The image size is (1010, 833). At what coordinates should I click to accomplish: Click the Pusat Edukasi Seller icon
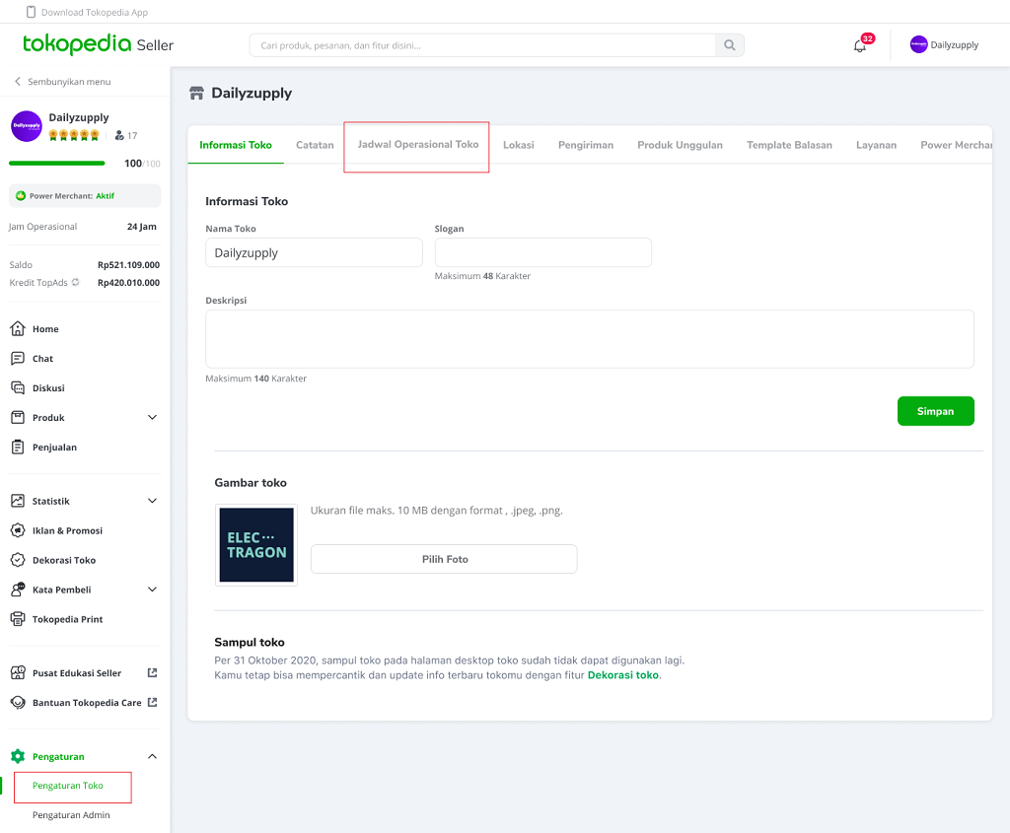[x=18, y=672]
